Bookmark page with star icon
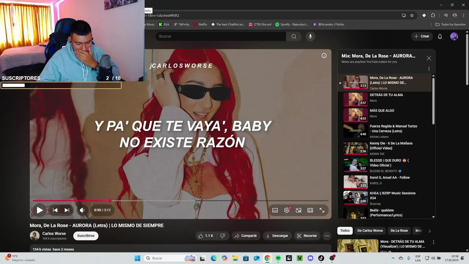This screenshot has width=469, height=264. (412, 15)
